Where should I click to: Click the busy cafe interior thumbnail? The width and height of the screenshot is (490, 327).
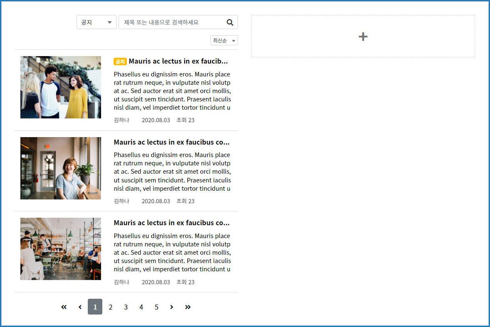coord(61,249)
